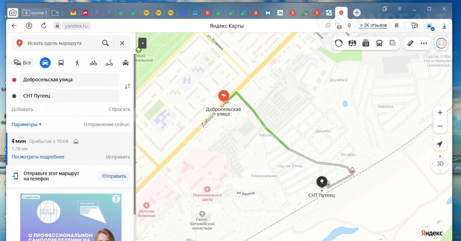Click the Посмотреть подробнее link

(38, 157)
